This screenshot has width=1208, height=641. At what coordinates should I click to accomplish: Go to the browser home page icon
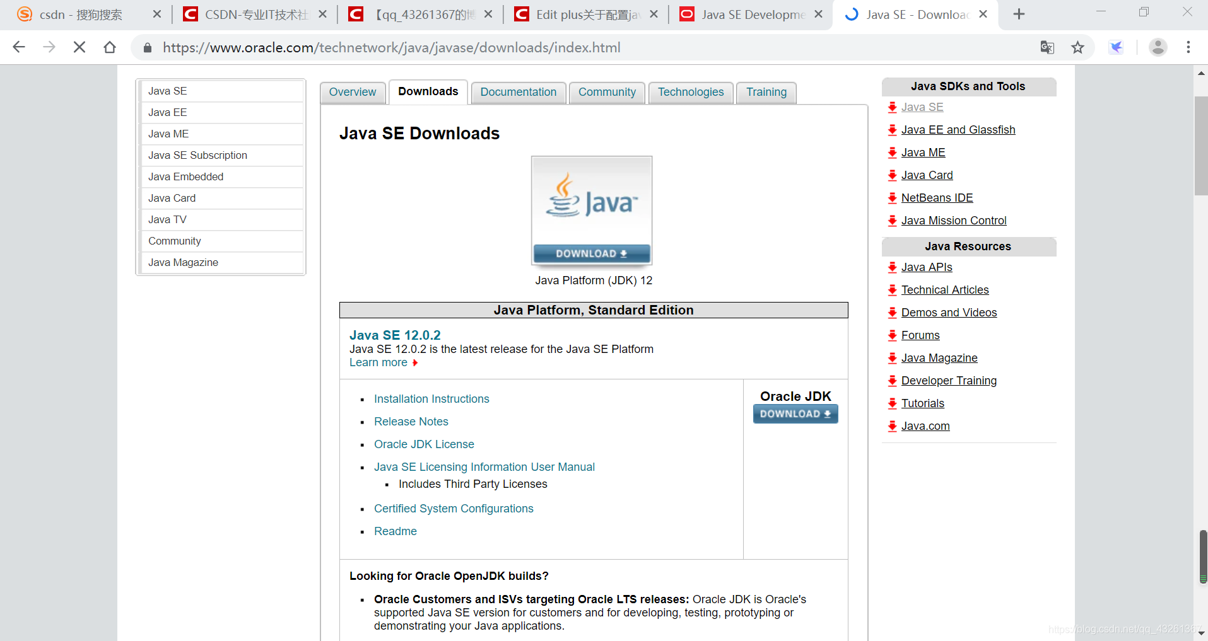point(110,47)
